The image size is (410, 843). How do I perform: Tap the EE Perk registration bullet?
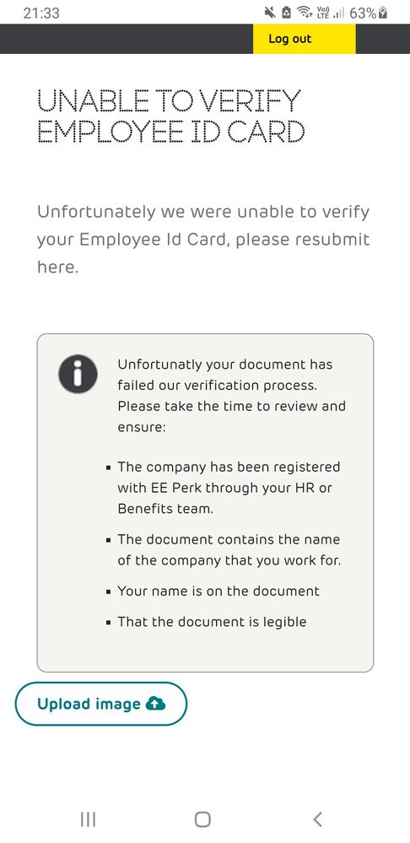pos(229,488)
